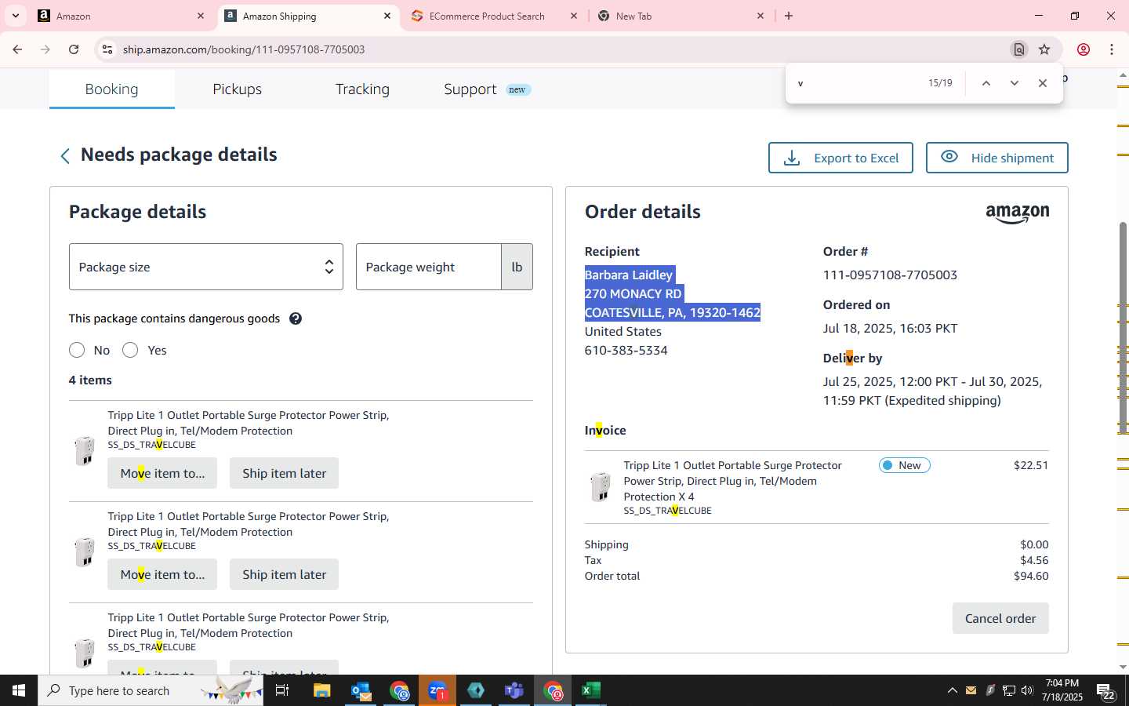This screenshot has width=1129, height=706.
Task: Click Export to Excel button
Action: click(840, 158)
